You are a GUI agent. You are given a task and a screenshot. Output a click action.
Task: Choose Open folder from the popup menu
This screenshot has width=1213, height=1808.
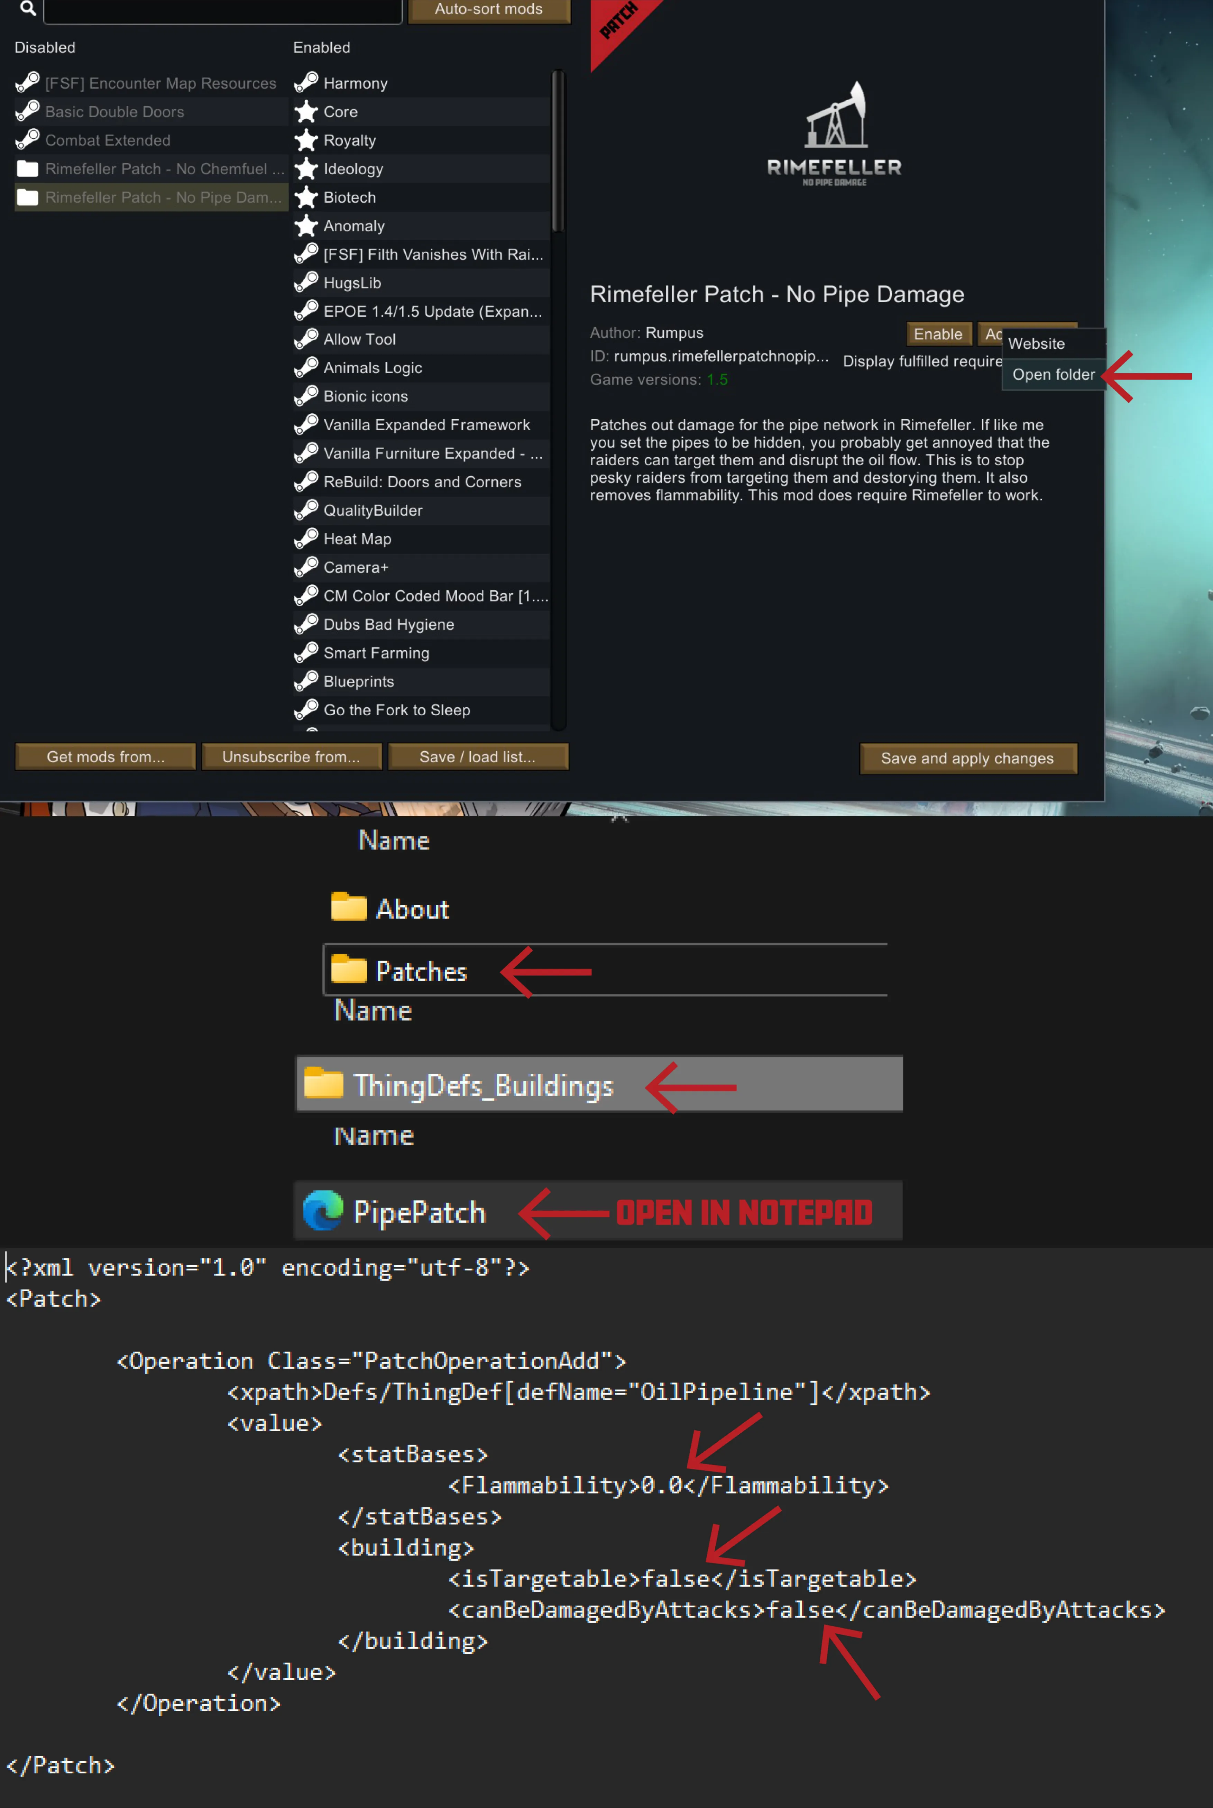pos(1053,375)
